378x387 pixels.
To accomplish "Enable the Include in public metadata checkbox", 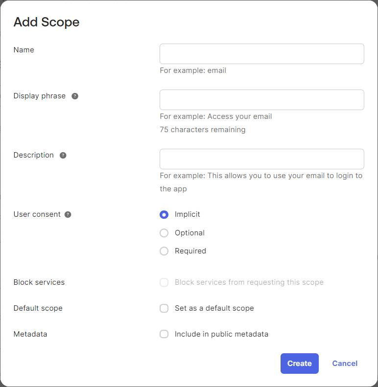I will coord(164,334).
